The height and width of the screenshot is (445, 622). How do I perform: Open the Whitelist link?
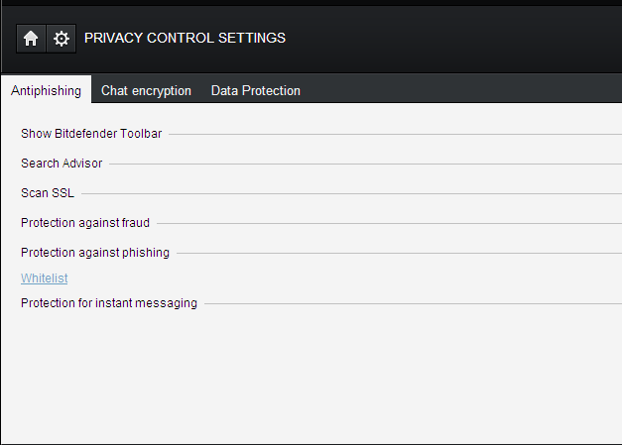coord(44,278)
